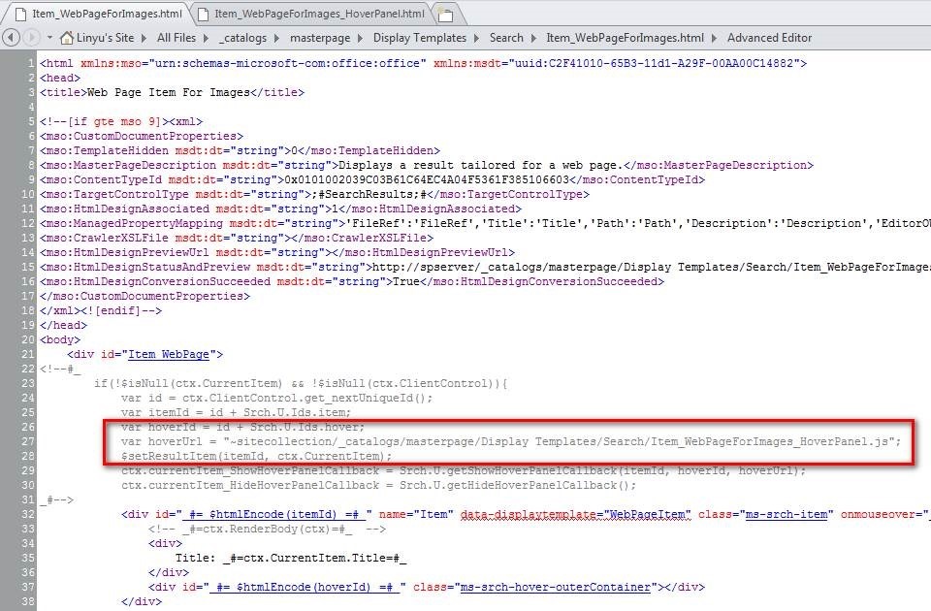Viewport: 931px width, 611px height.
Task: Expand the arrow after Item_WebPageForImages.html breadcrumb
Action: pyautogui.click(x=714, y=38)
